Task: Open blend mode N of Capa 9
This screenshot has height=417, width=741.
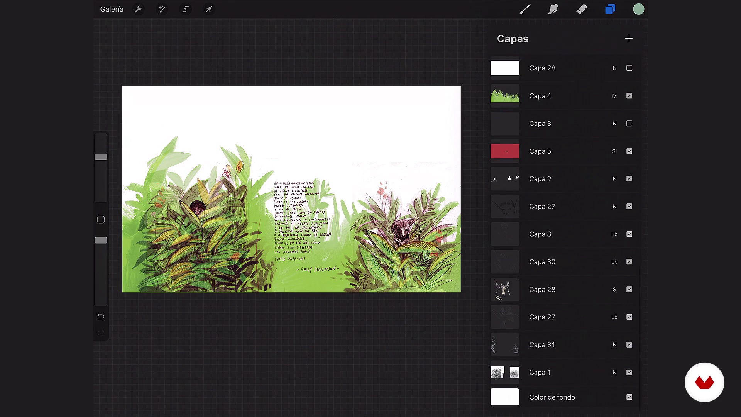Action: click(614, 179)
